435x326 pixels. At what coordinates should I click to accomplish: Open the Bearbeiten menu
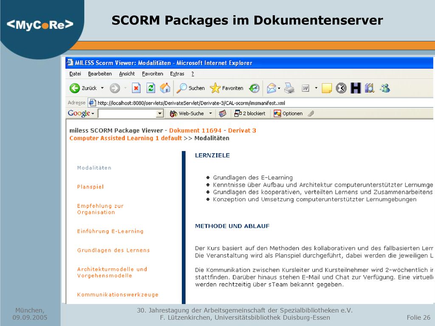tap(100, 74)
